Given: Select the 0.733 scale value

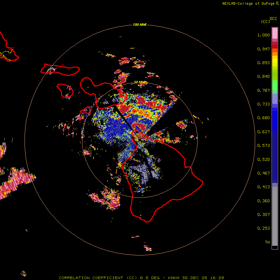Looking at the screenshot, I should [x=264, y=104].
